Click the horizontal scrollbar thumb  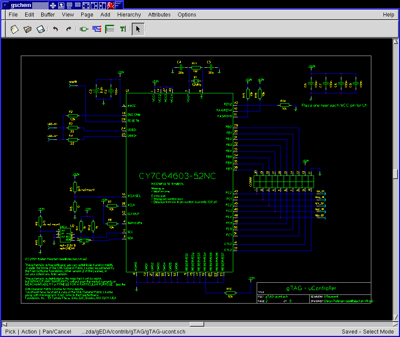(x=197, y=324)
